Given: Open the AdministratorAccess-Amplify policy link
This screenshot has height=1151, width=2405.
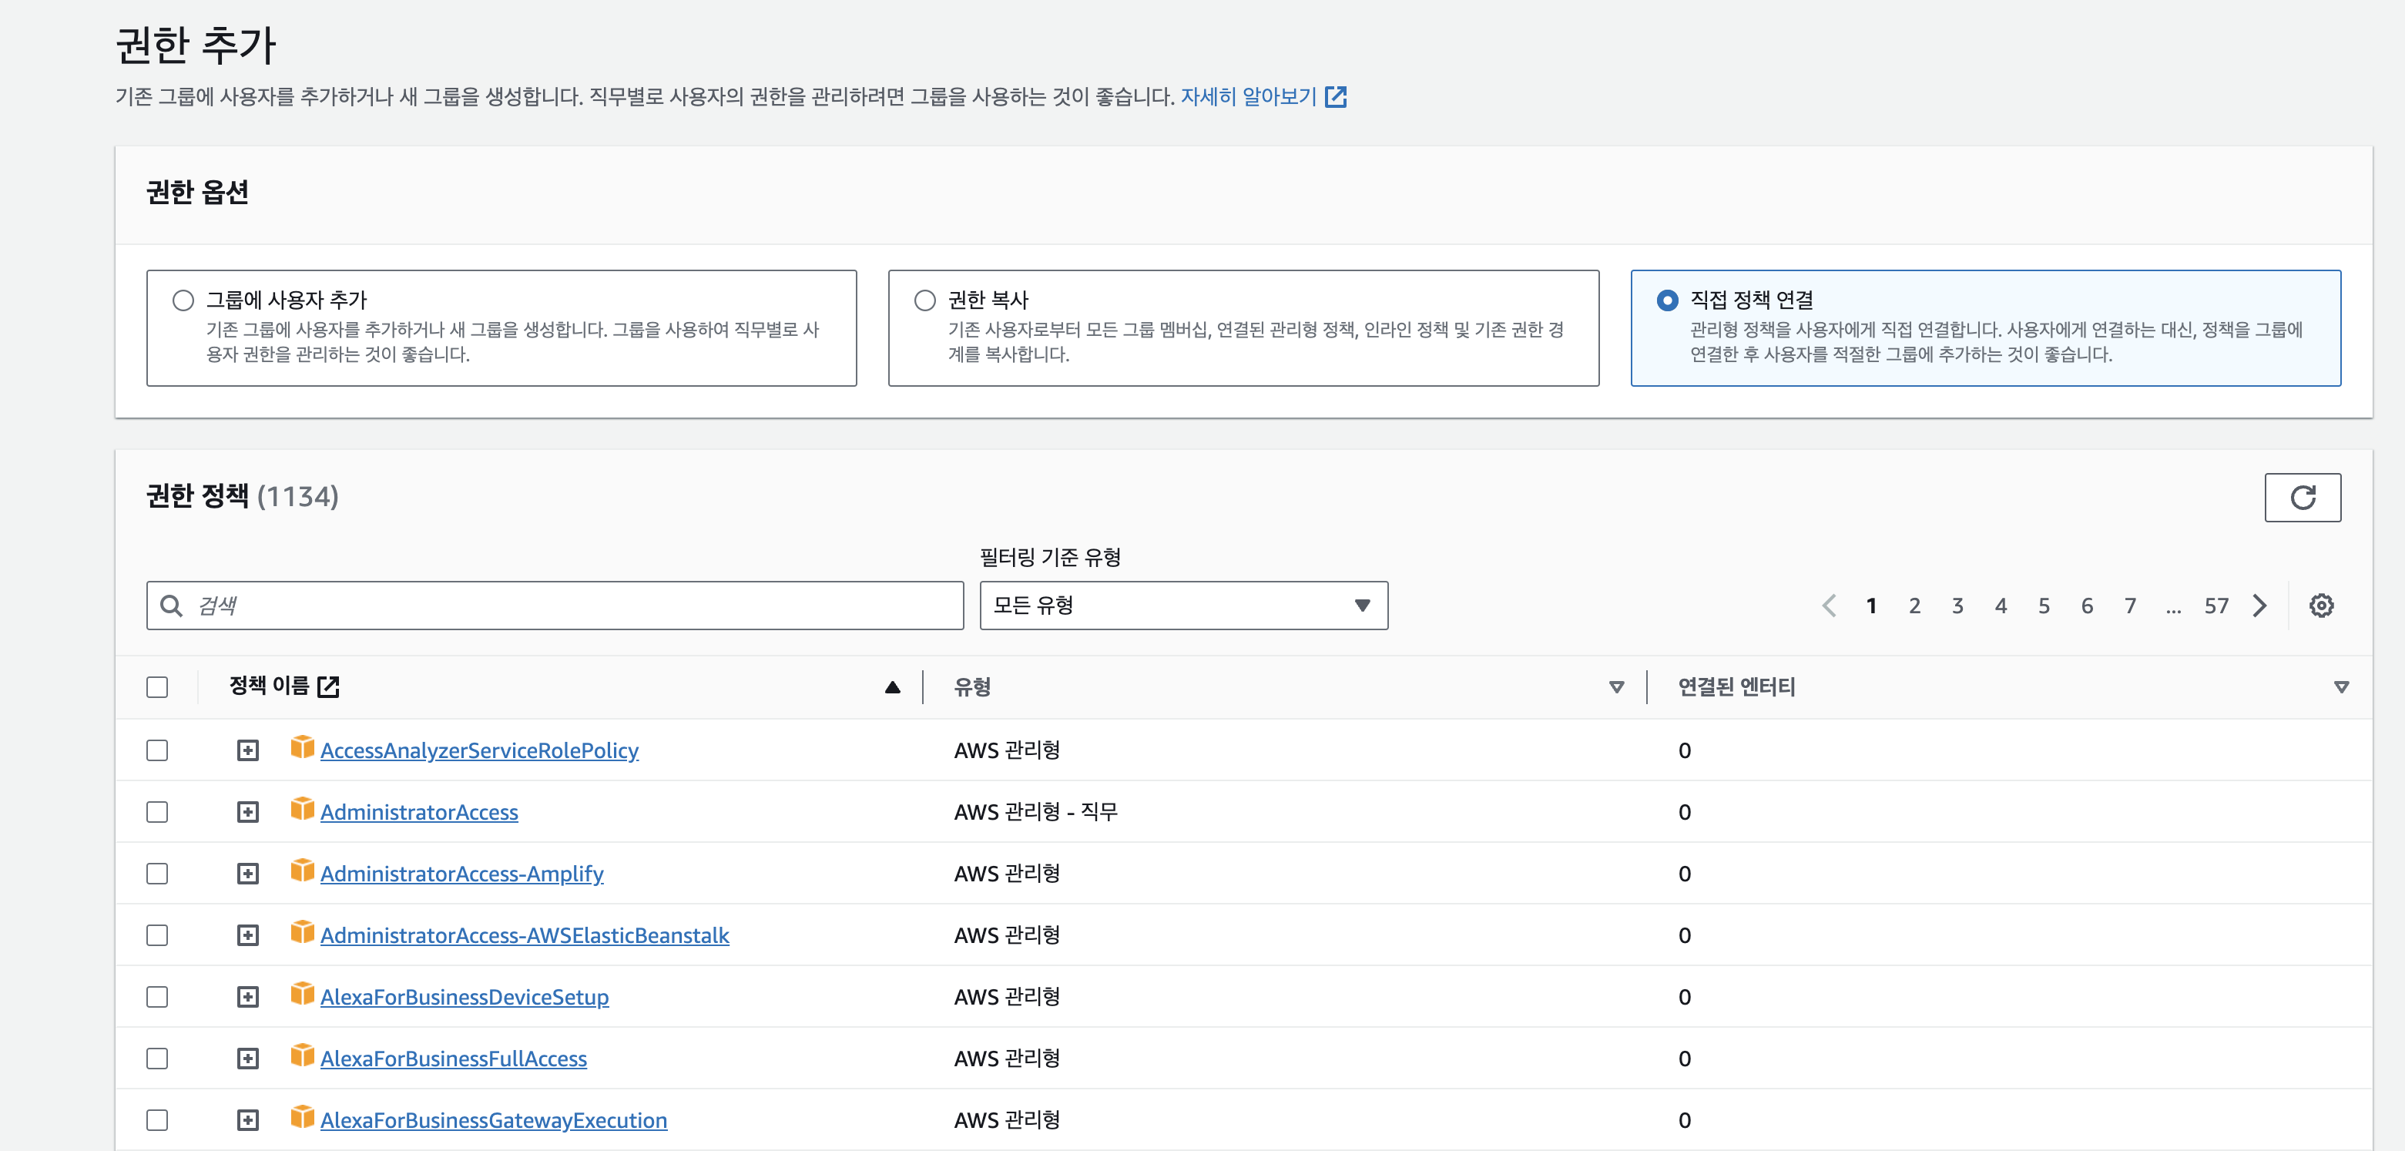Looking at the screenshot, I should pyautogui.click(x=461, y=874).
